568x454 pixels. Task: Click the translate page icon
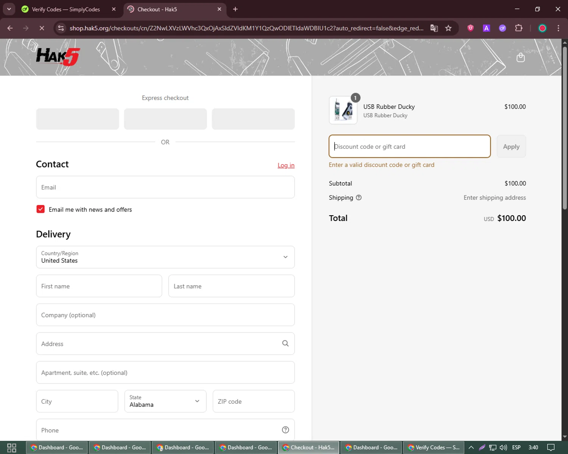[x=434, y=28]
